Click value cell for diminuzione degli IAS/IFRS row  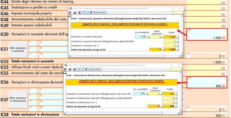pyautogui.click(x=168, y=98)
